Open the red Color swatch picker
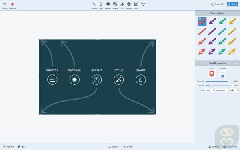 (212, 74)
